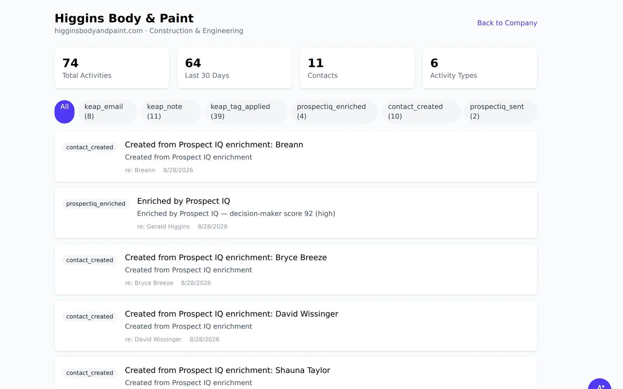Click the higginsbodyandpaint.com domain subtitle
This screenshot has width=623, height=389.
pos(99,31)
